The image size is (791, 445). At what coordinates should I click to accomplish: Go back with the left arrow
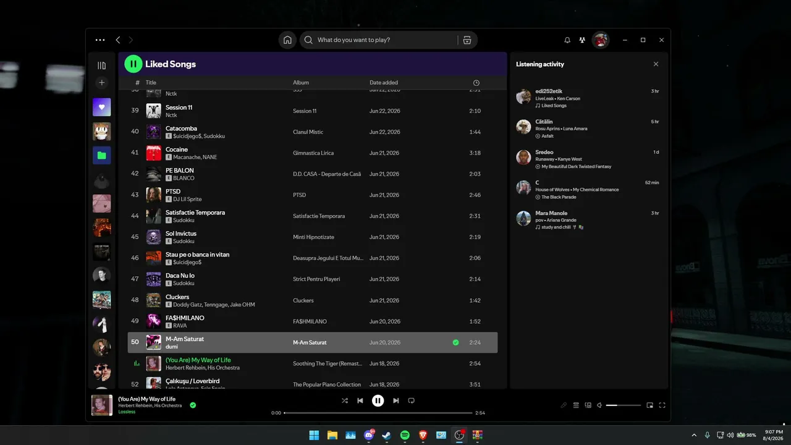coord(118,40)
